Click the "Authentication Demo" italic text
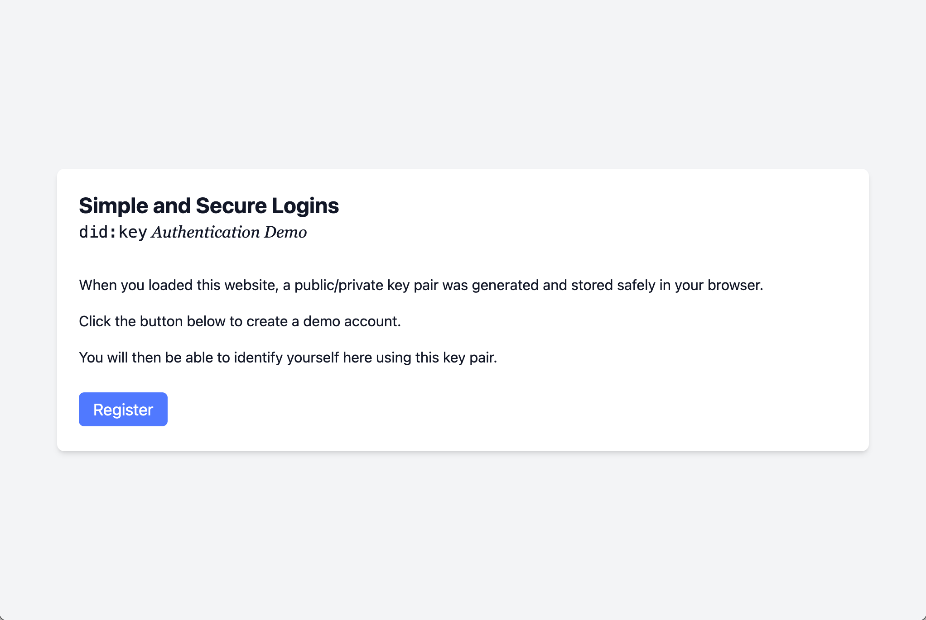This screenshot has width=926, height=620. click(x=228, y=232)
